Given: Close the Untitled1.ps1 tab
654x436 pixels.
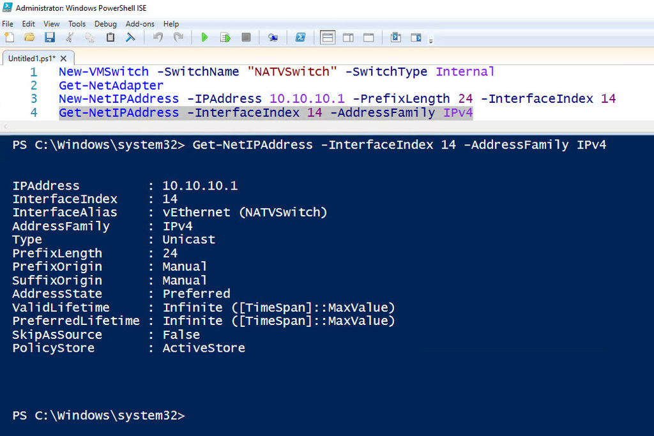Looking at the screenshot, I should pos(62,57).
